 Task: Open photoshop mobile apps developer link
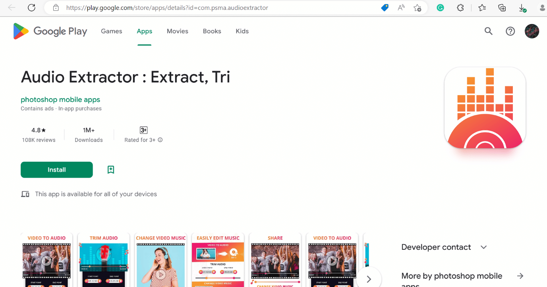60,99
